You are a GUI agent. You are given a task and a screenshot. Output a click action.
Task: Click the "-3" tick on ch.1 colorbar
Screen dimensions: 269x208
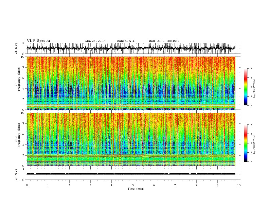(x=250, y=68)
